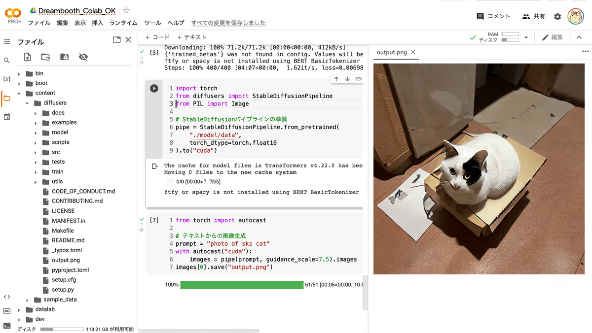Open the 挿入 menu
This screenshot has height=333, width=592.
(98, 23)
